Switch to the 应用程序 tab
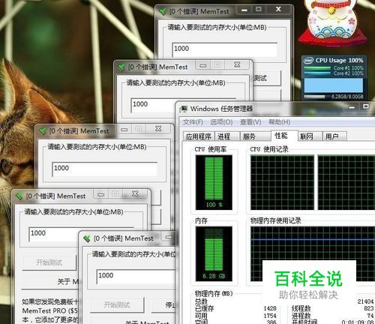 click(199, 136)
